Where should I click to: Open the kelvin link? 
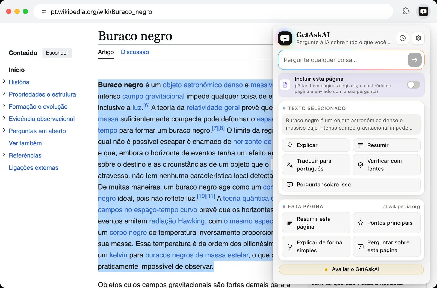pos(118,255)
